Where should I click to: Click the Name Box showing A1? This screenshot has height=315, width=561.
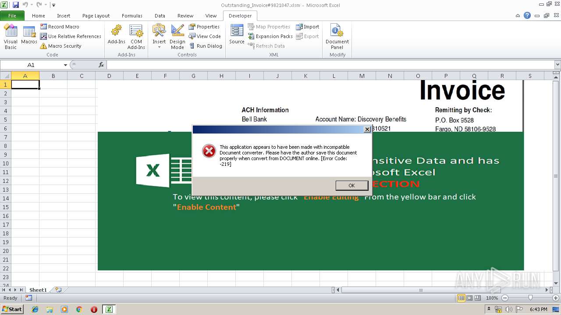click(x=31, y=65)
